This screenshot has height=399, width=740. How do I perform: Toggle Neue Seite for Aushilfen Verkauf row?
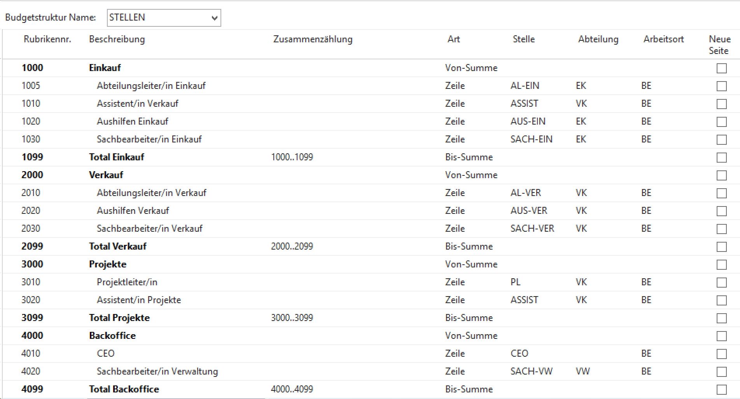click(721, 211)
